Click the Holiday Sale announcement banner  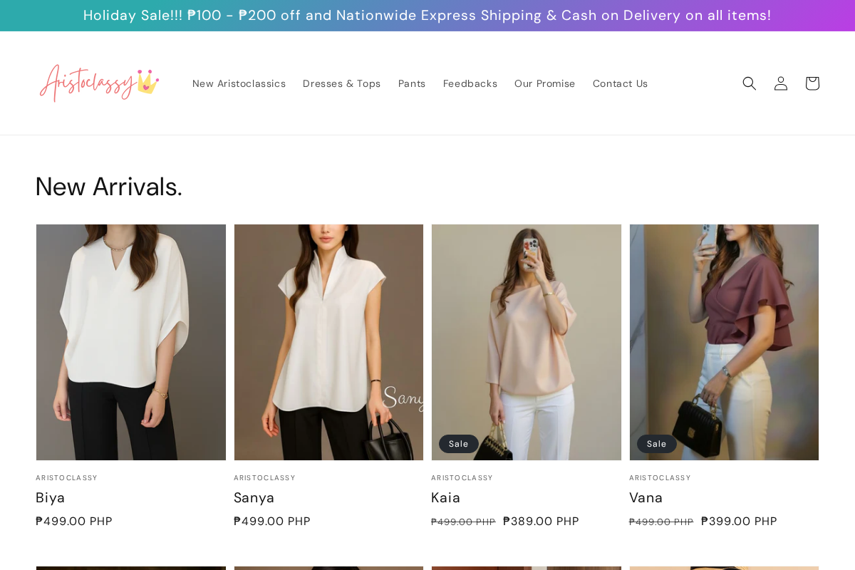point(427,15)
